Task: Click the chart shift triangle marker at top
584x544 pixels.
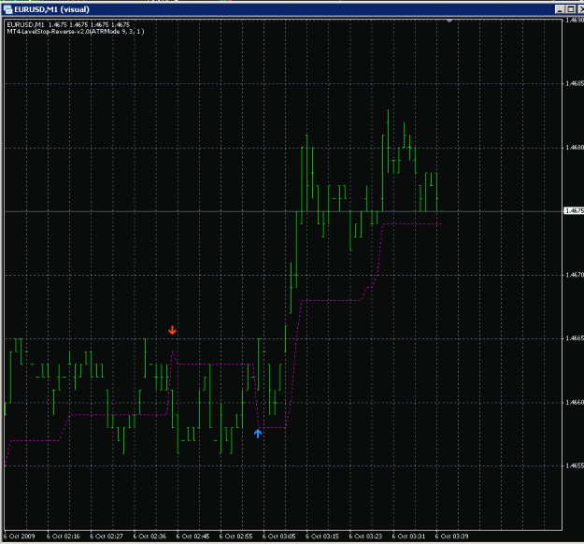Action: 449,21
